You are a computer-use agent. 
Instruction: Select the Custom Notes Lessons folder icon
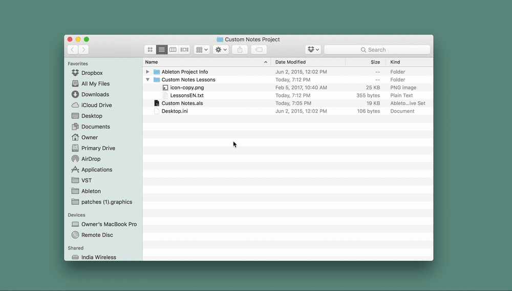tap(157, 80)
